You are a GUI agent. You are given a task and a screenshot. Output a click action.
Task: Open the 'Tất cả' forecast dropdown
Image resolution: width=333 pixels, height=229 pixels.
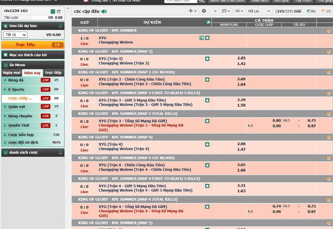coord(15,35)
